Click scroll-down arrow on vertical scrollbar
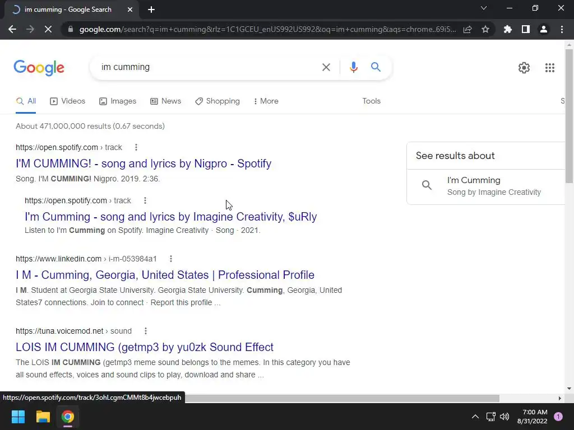This screenshot has width=574, height=430. pos(569,389)
